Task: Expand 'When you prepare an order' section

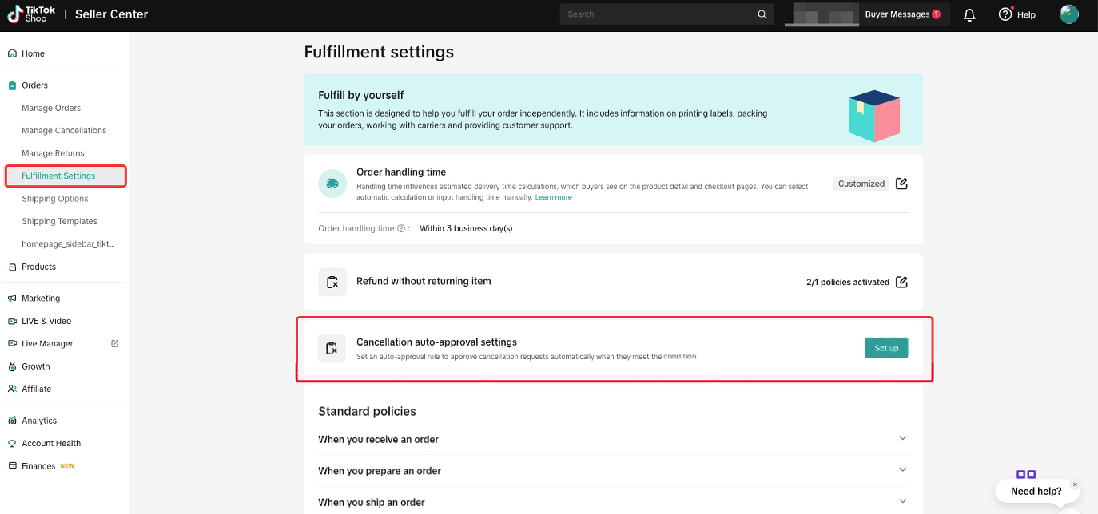Action: coord(902,470)
